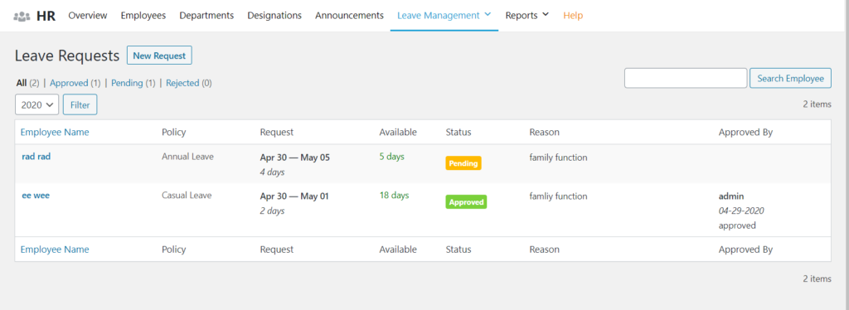
Task: Focus the employee search text field
Action: click(686, 79)
